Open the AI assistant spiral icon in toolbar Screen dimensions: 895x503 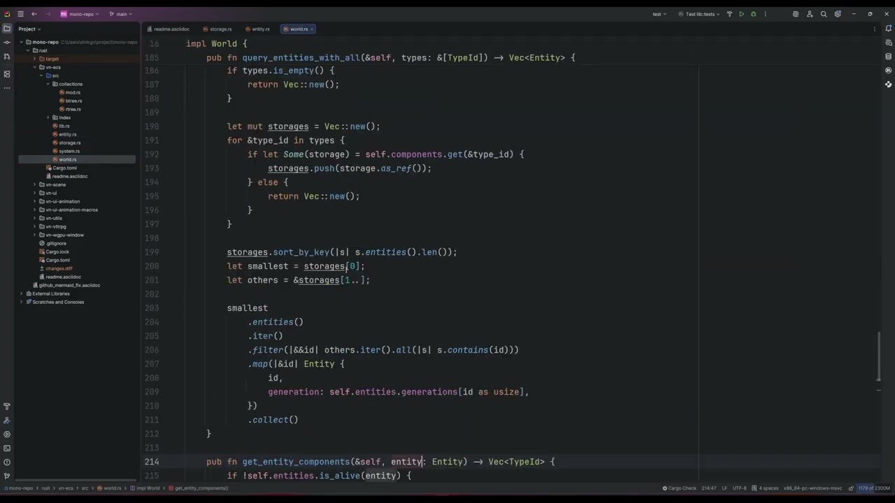tap(796, 14)
